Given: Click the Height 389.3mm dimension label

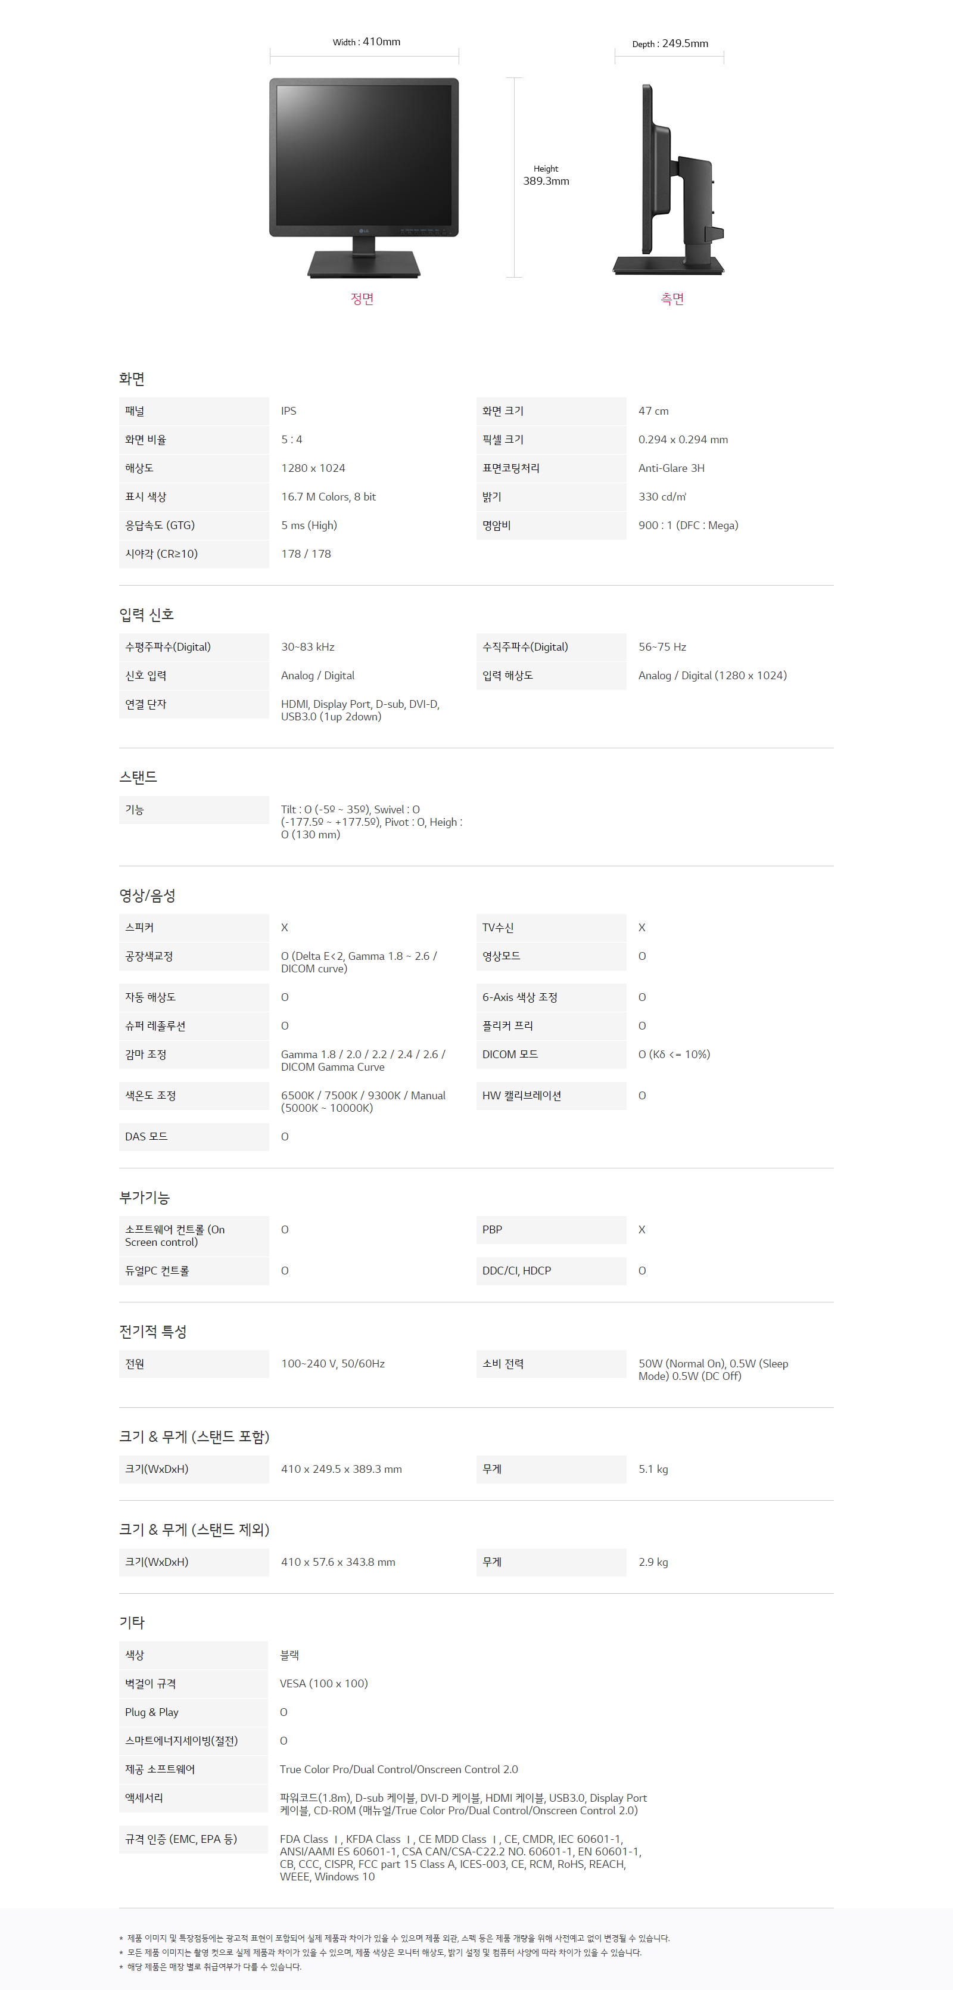Looking at the screenshot, I should pos(546,176).
